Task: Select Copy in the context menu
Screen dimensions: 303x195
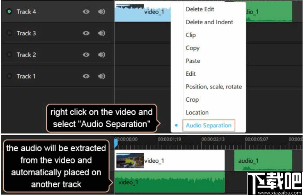Action: tap(193, 48)
